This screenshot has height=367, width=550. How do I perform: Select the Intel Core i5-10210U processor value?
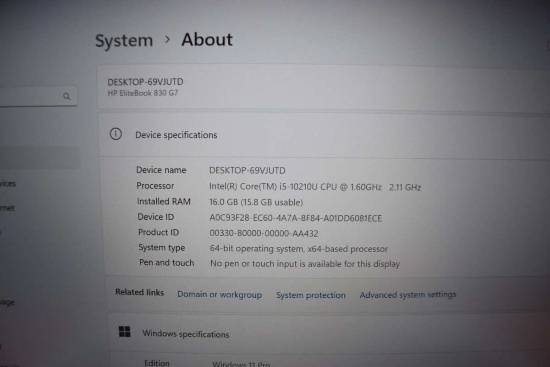[x=315, y=187]
